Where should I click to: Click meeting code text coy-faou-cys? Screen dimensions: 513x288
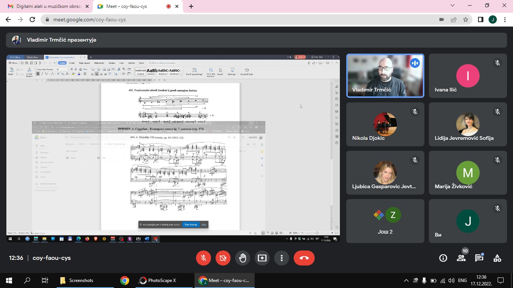[x=52, y=258]
